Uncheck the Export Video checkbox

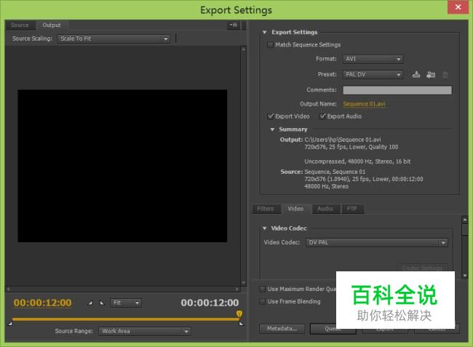(x=270, y=116)
